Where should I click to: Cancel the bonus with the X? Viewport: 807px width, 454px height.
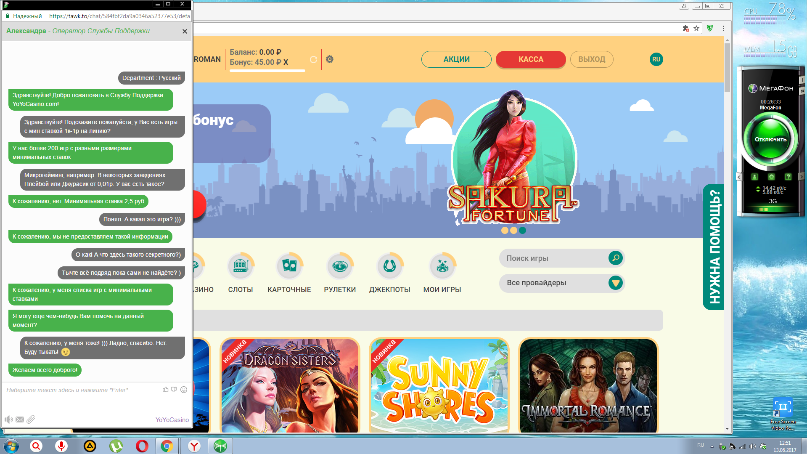click(286, 62)
